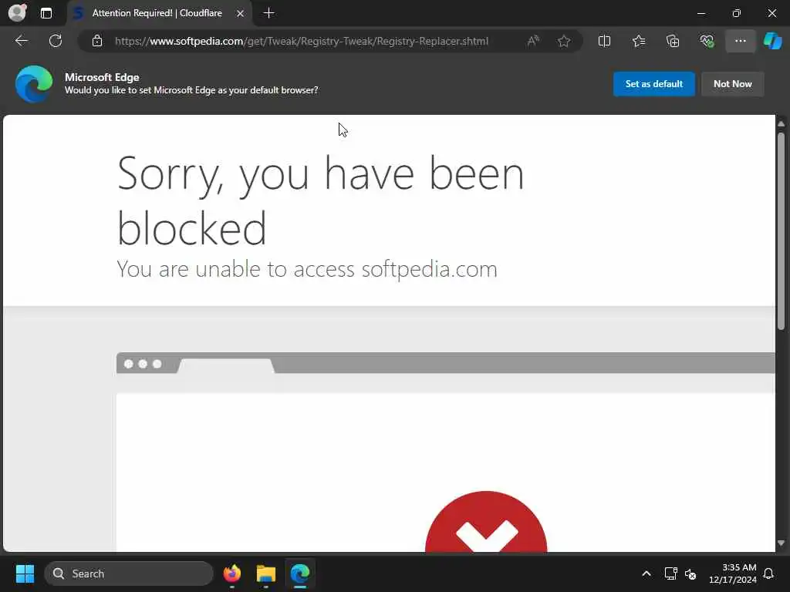790x592 pixels.
Task: Open a new tab with plus button
Action: pos(269,13)
